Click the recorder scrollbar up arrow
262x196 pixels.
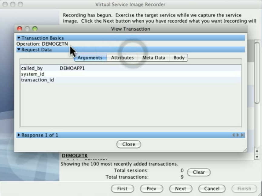tap(257, 151)
